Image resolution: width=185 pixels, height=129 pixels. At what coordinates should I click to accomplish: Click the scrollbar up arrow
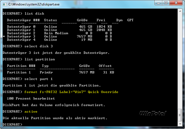(x=180, y=11)
